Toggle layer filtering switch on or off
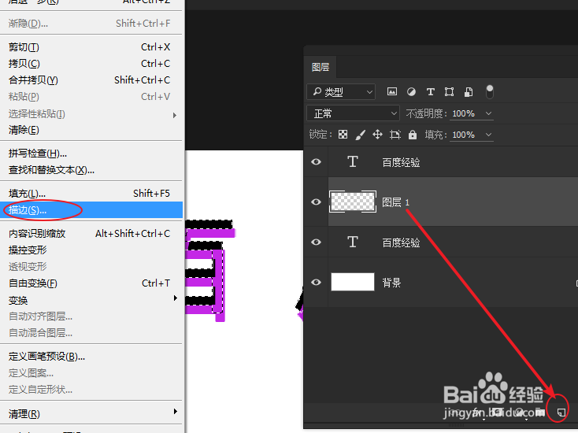 pos(490,92)
